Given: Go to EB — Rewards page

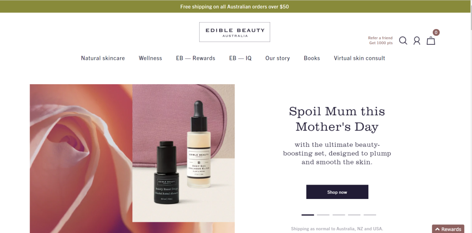Looking at the screenshot, I should (195, 58).
